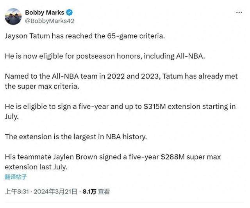Click 翻译帖子 to translate the post
250x208 pixels.
coord(16,177)
